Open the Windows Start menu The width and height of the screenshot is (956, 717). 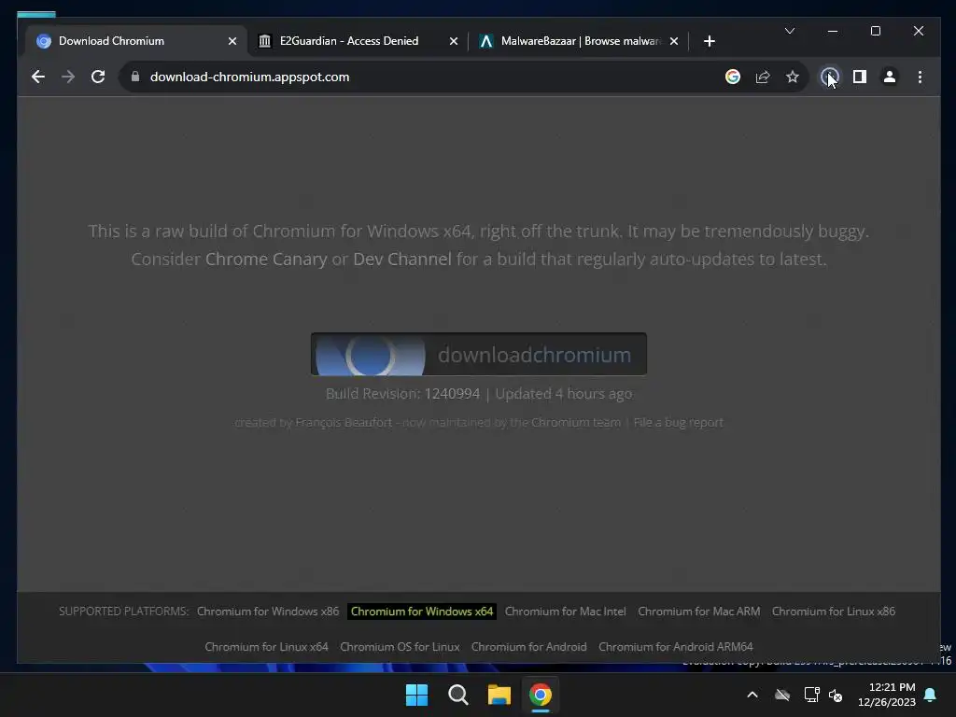tap(417, 695)
